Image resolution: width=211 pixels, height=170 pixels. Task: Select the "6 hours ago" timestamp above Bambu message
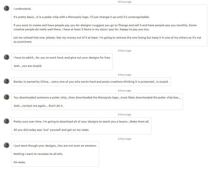(124, 75)
